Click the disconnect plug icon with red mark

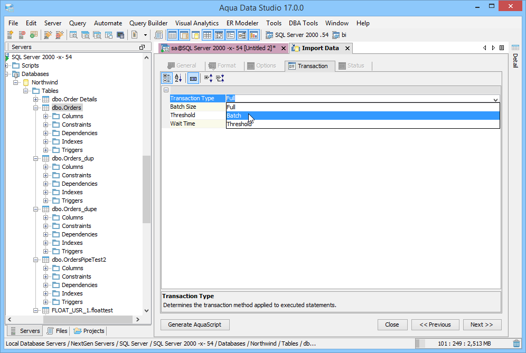[x=59, y=35]
